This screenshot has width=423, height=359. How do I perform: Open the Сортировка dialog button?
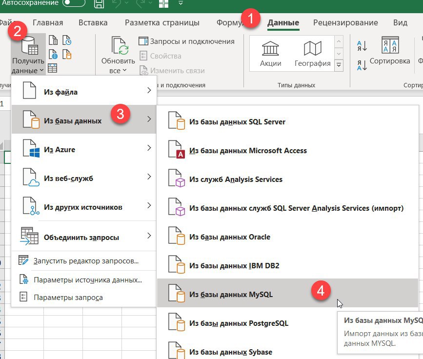point(390,51)
